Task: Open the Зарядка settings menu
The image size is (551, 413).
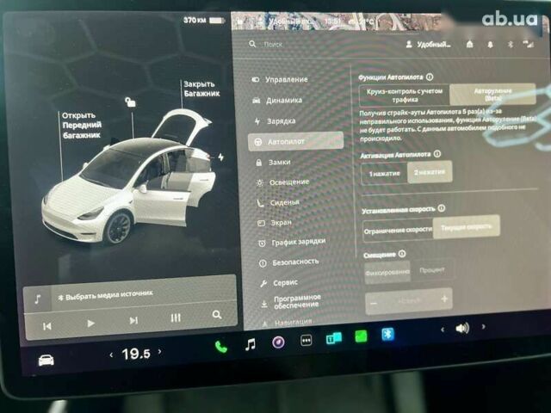Action: pos(275,121)
